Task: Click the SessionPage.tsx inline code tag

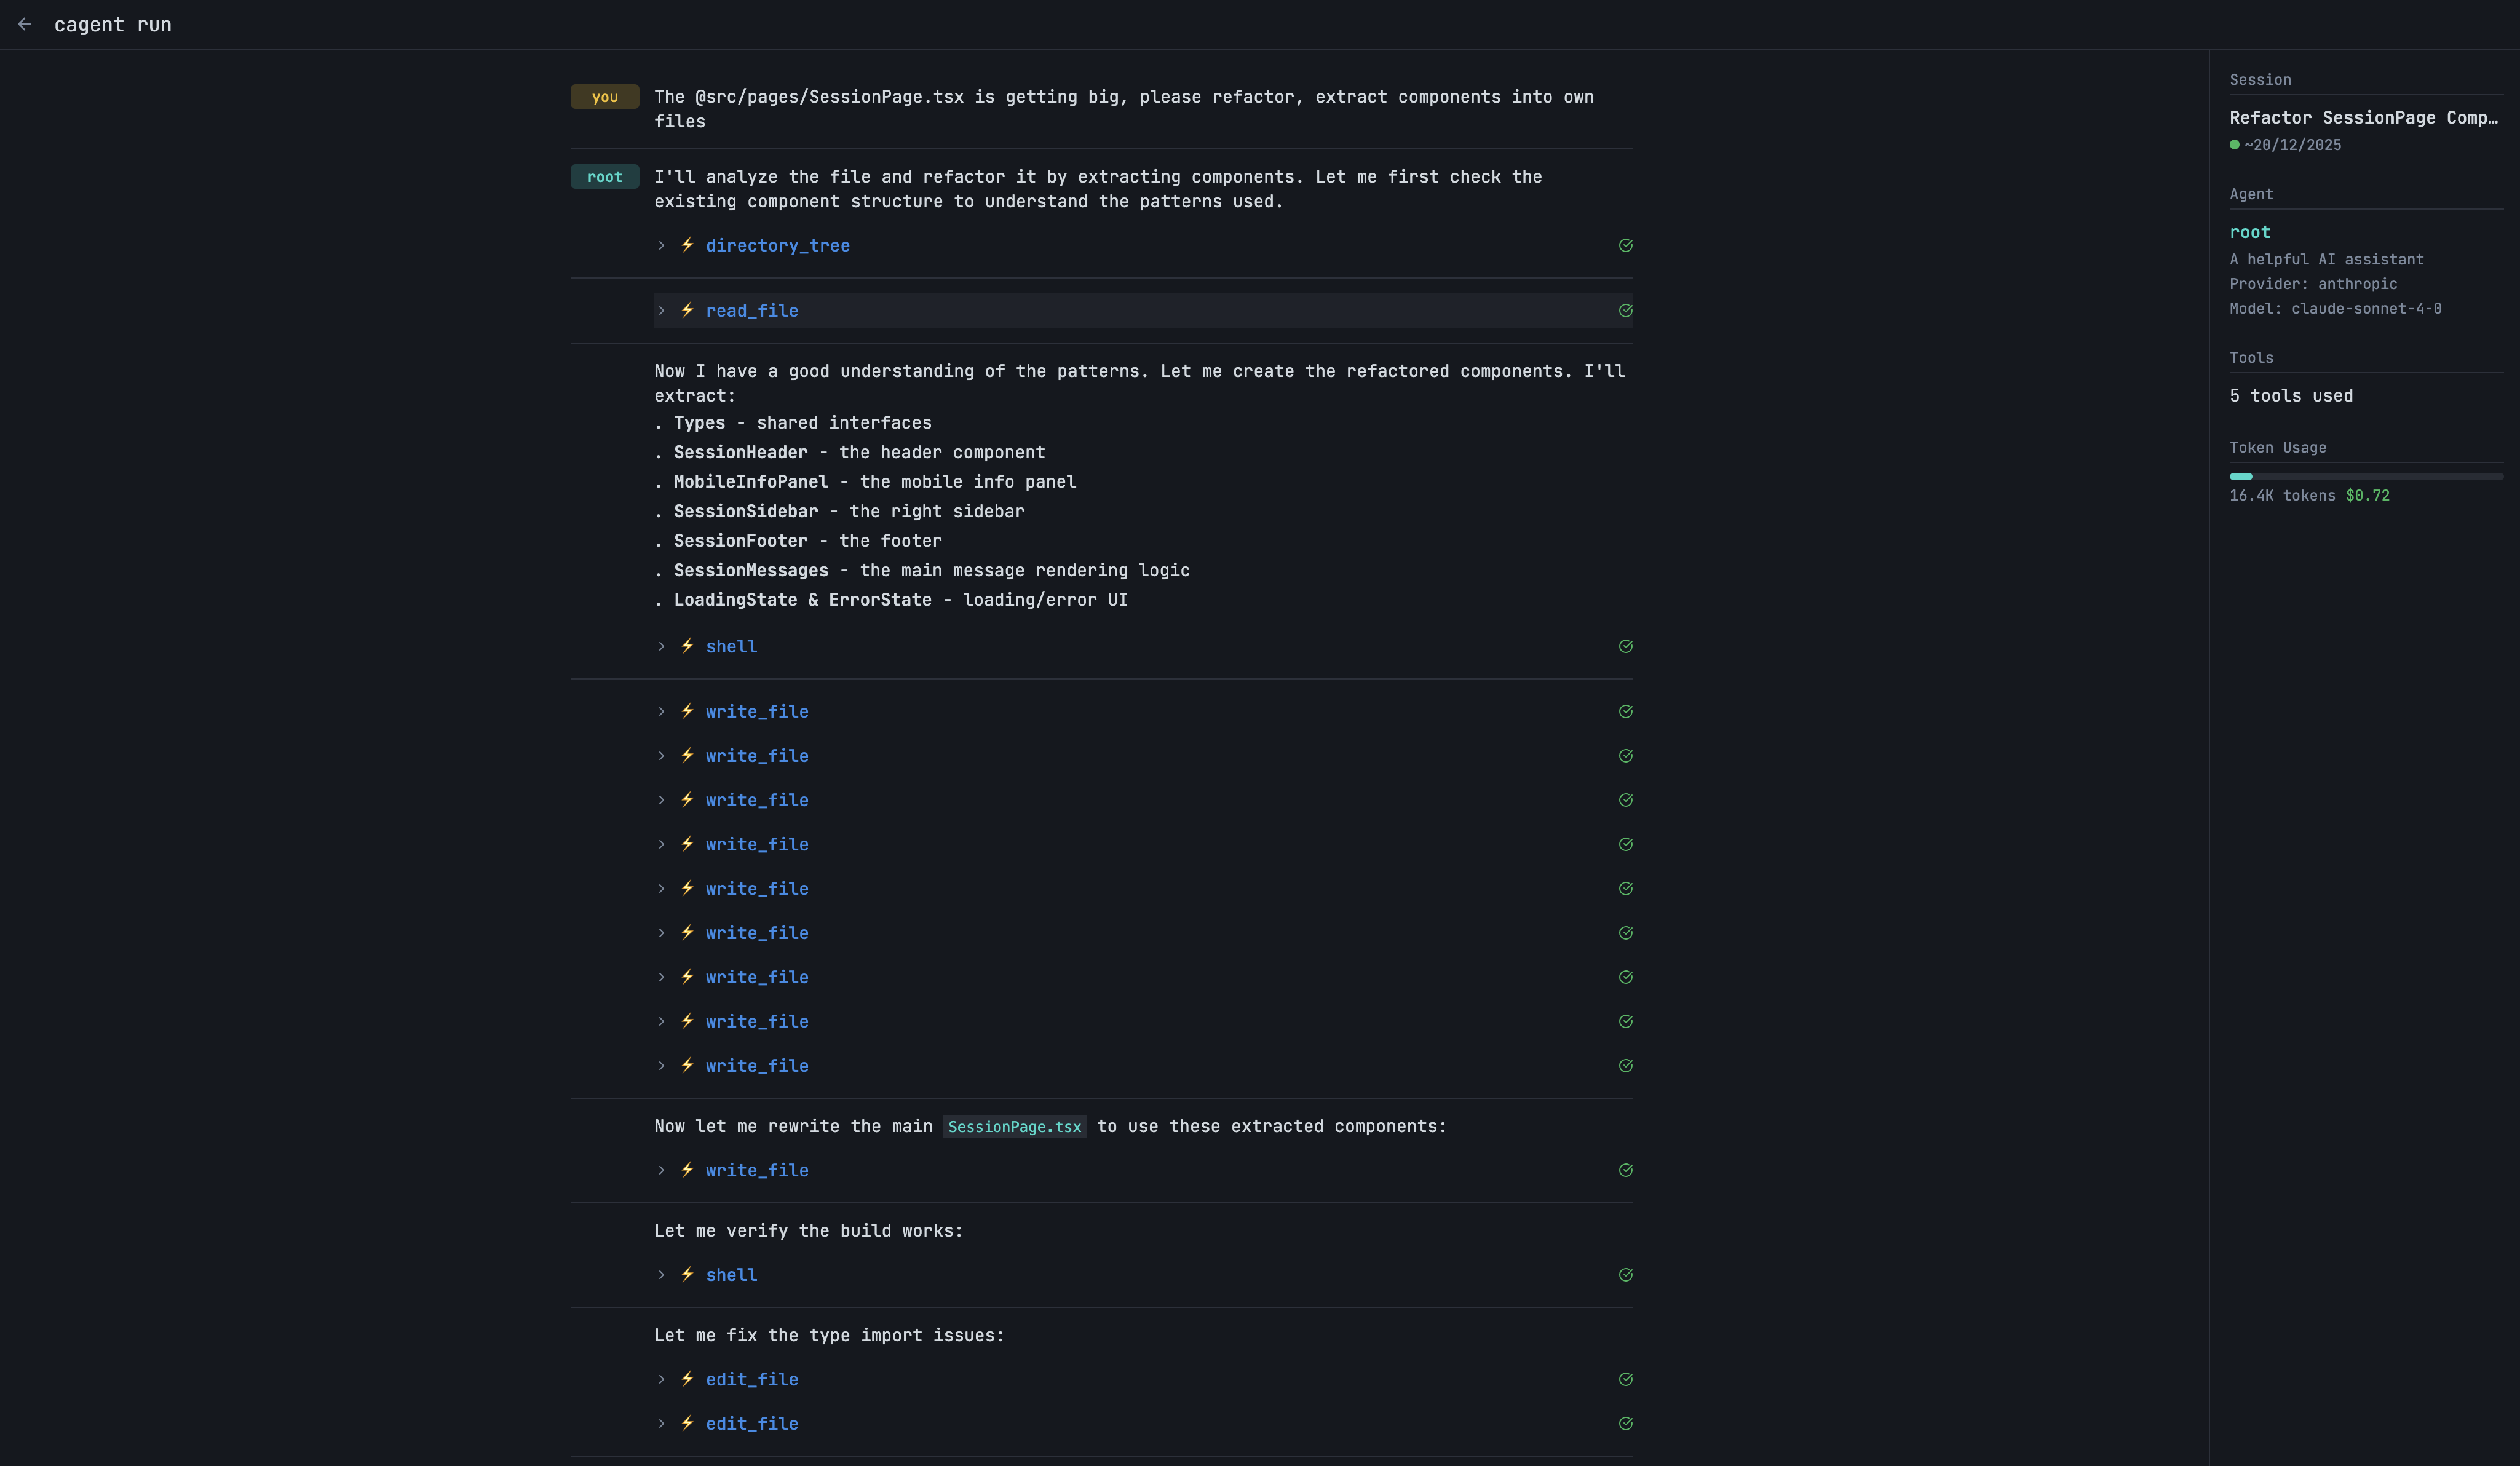Action: (1014, 1127)
